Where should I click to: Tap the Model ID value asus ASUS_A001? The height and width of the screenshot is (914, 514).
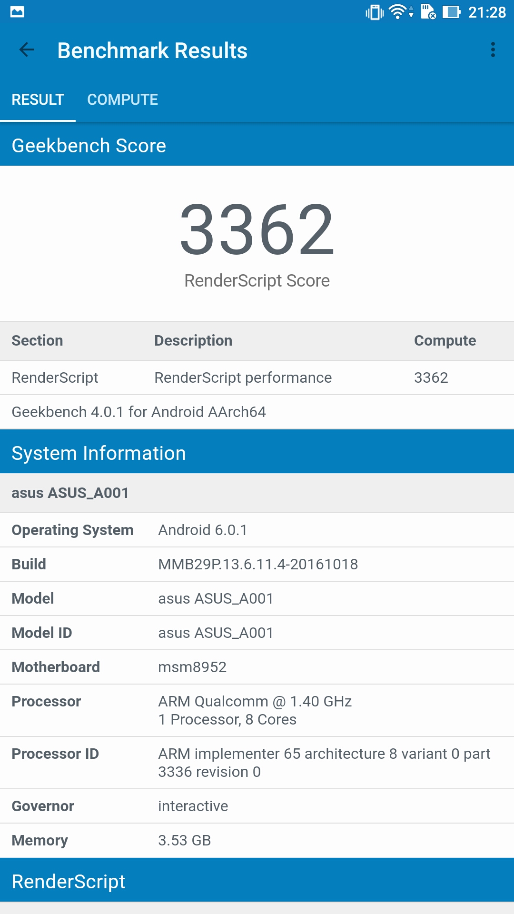point(216,633)
